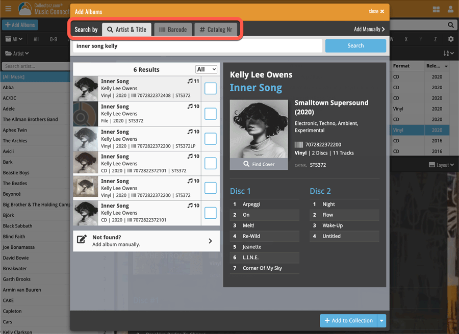Open the Not found chevron arrow
Viewport: 459px width, 334px height.
210,241
